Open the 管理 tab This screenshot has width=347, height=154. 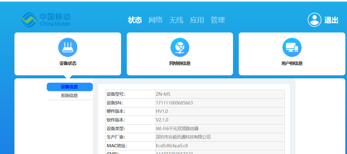pos(218,20)
